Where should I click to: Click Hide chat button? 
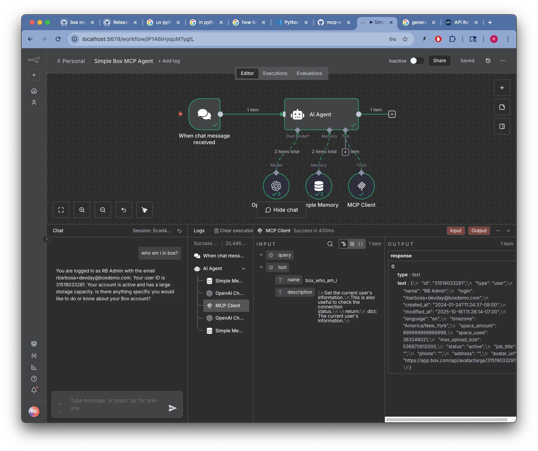tap(282, 210)
